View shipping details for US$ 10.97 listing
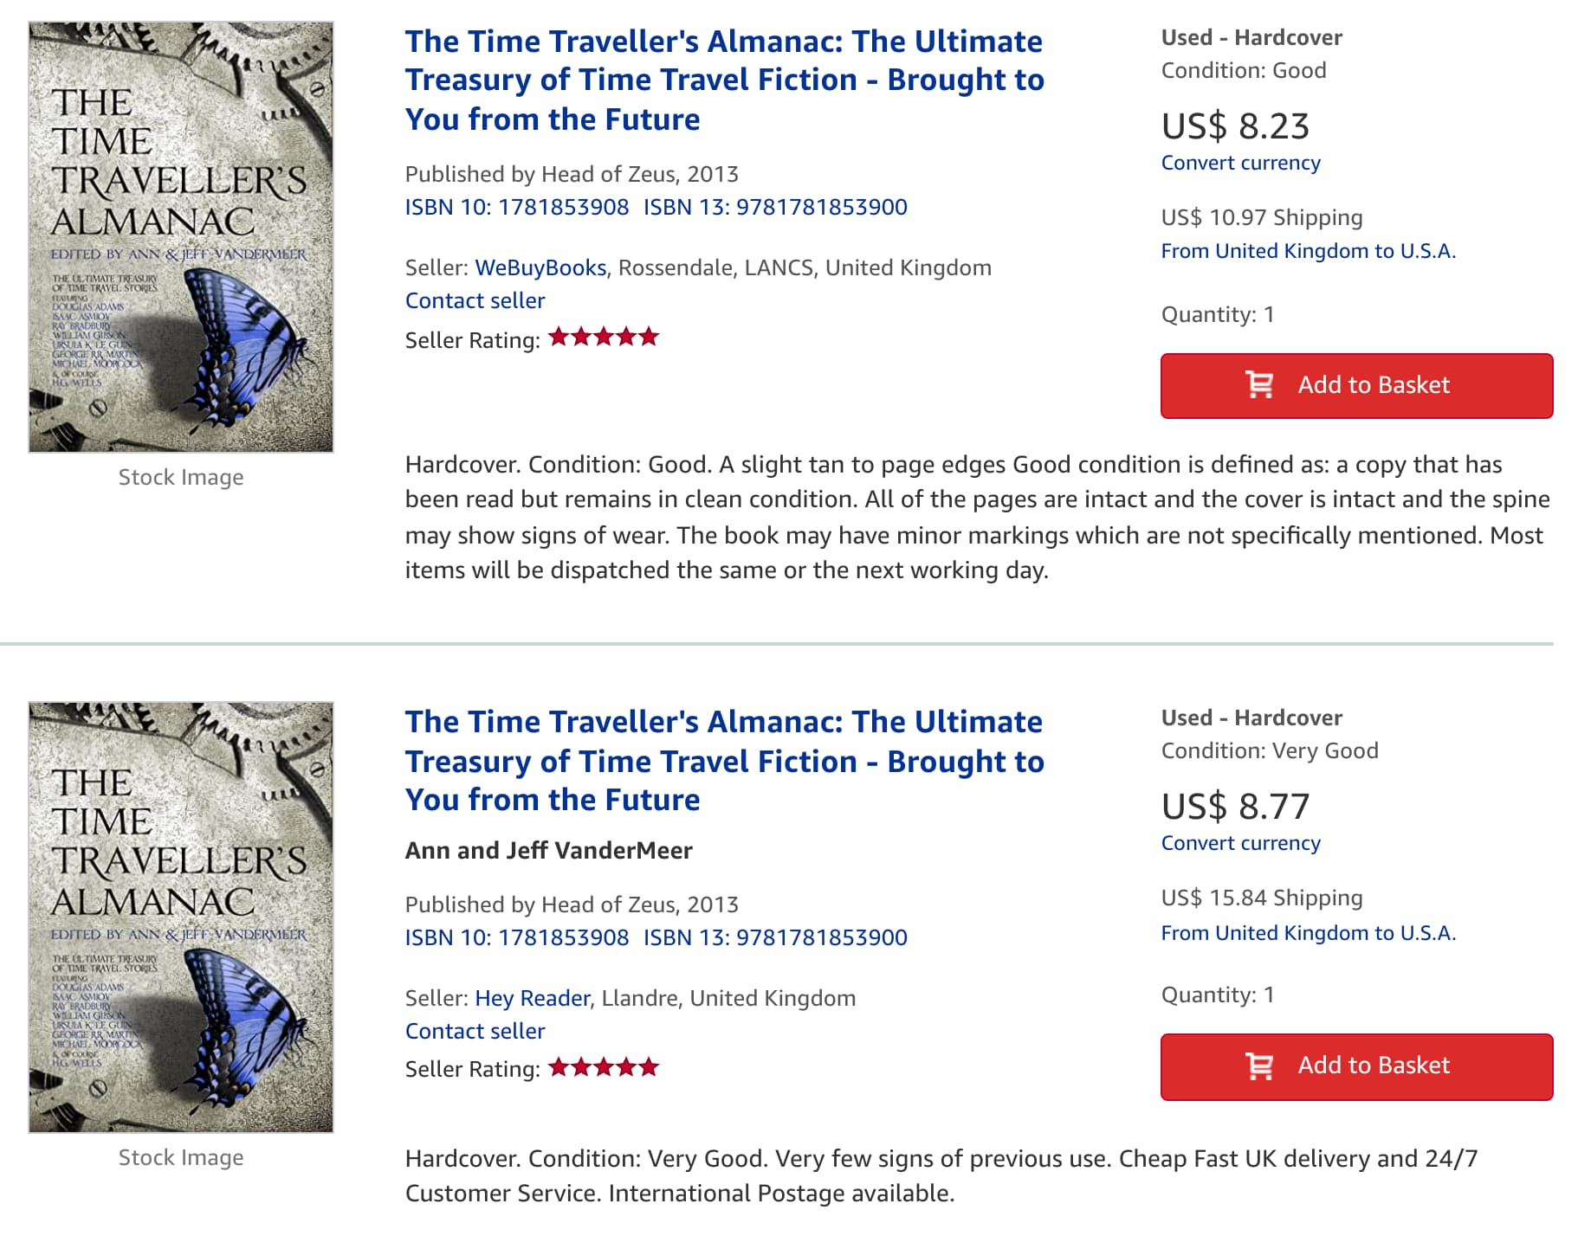 click(1308, 252)
